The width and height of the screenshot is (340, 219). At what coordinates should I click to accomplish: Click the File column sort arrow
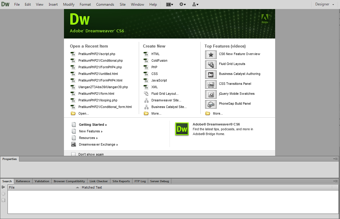78,187
